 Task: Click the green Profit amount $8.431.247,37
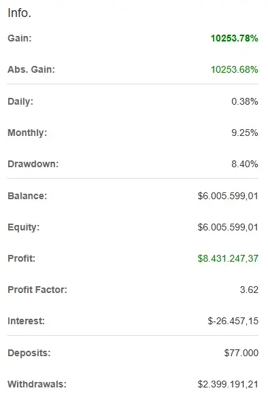(228, 258)
